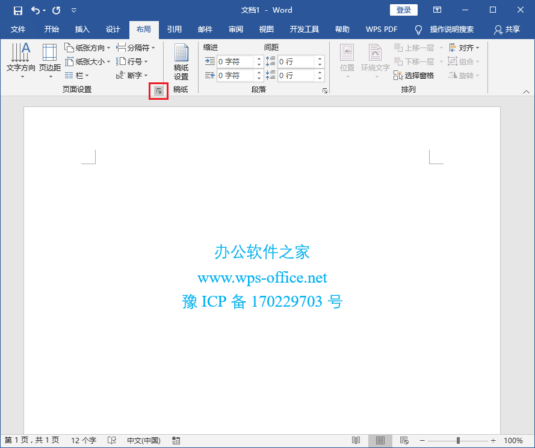This screenshot has width=535, height=448.
Task: Open the 文件 tab
Action: [18, 29]
